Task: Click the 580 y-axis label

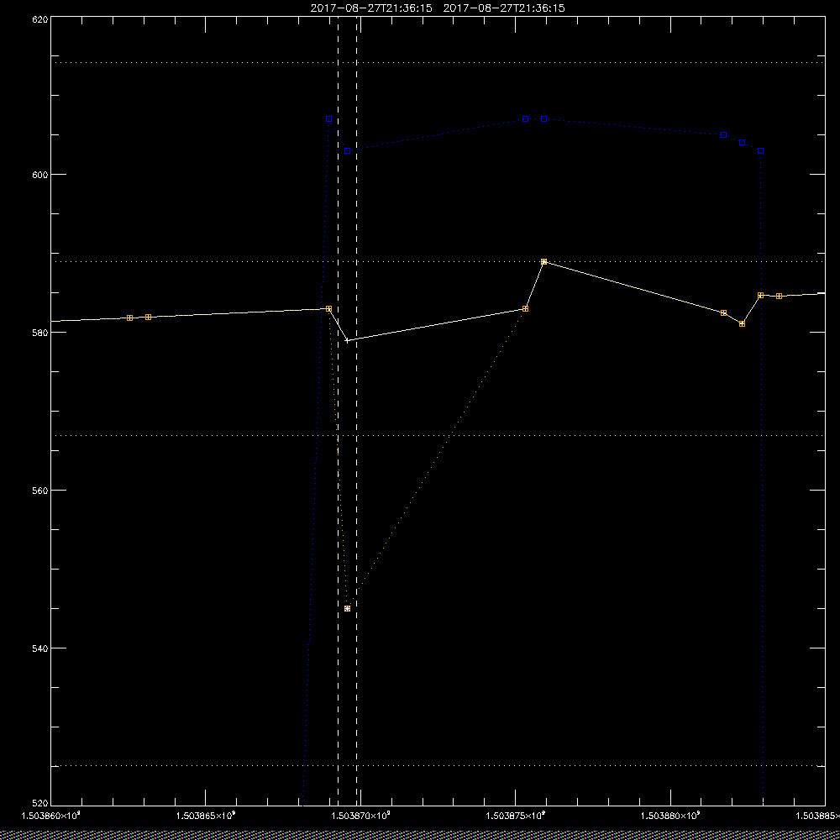Action: tap(40, 333)
